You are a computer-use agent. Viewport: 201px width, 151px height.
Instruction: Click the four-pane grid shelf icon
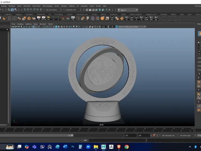click(x=14, y=18)
